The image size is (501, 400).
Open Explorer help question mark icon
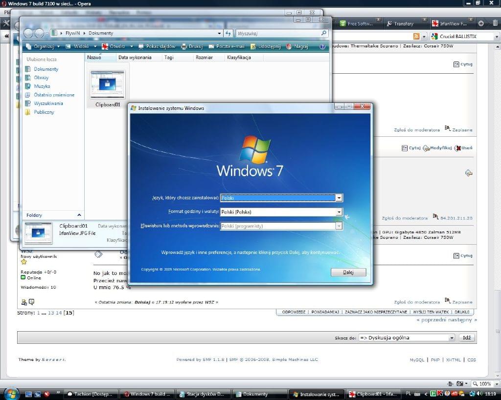[322, 46]
